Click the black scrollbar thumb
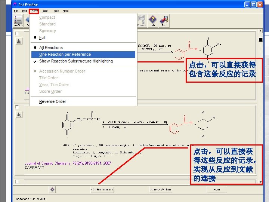 261,40
